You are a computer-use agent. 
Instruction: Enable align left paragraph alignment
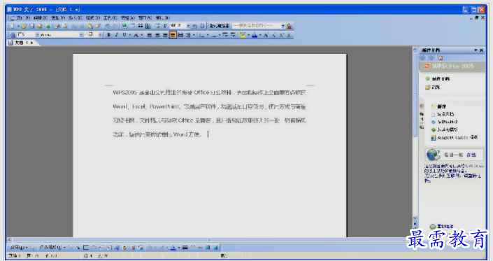[150, 35]
